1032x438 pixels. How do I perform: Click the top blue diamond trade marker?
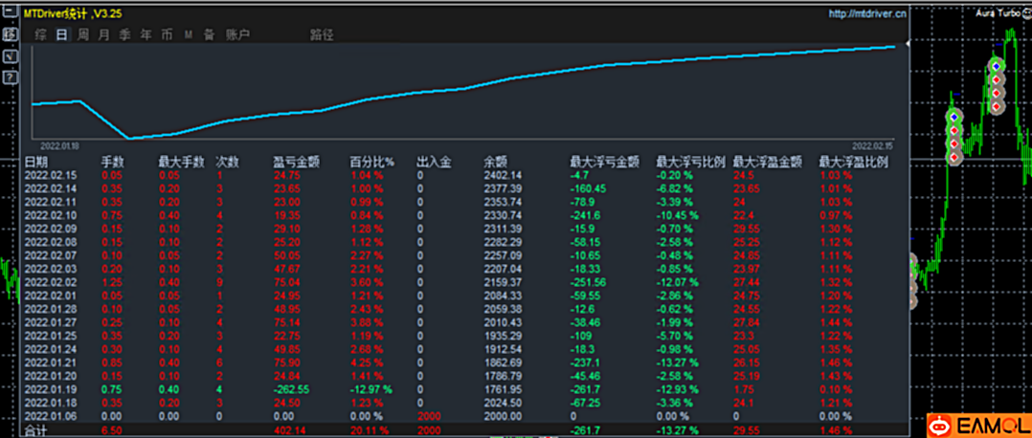point(997,66)
